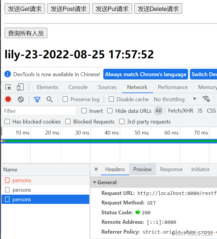The width and height of the screenshot is (217, 239).
Task: Click the Switch DevTools language button
Action: [204, 74]
